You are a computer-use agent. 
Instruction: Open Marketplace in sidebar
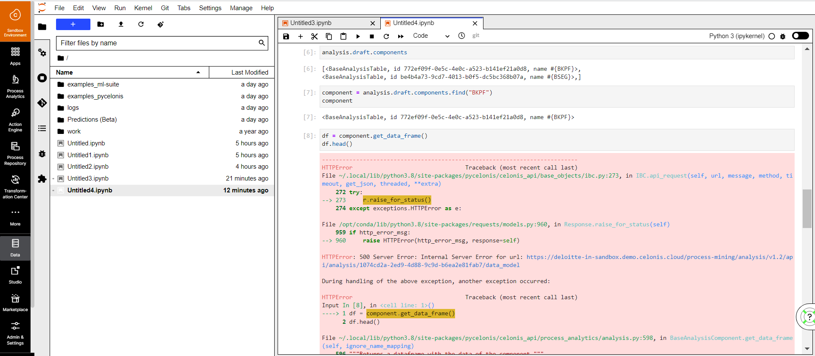pos(15,303)
